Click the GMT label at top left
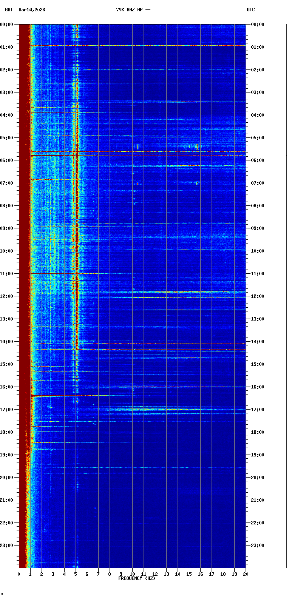This screenshot has width=303, height=598. [9, 10]
